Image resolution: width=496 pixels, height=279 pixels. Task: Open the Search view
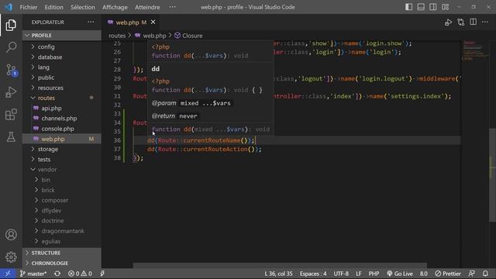pyautogui.click(x=11, y=47)
